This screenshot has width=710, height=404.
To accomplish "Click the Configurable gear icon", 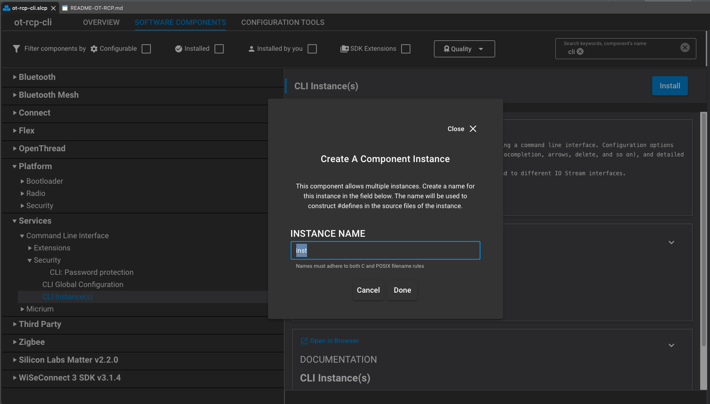I will (94, 49).
